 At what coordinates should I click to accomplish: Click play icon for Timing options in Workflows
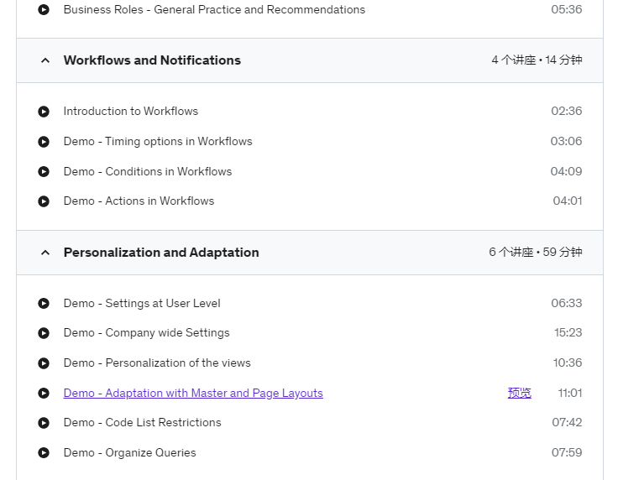point(44,141)
